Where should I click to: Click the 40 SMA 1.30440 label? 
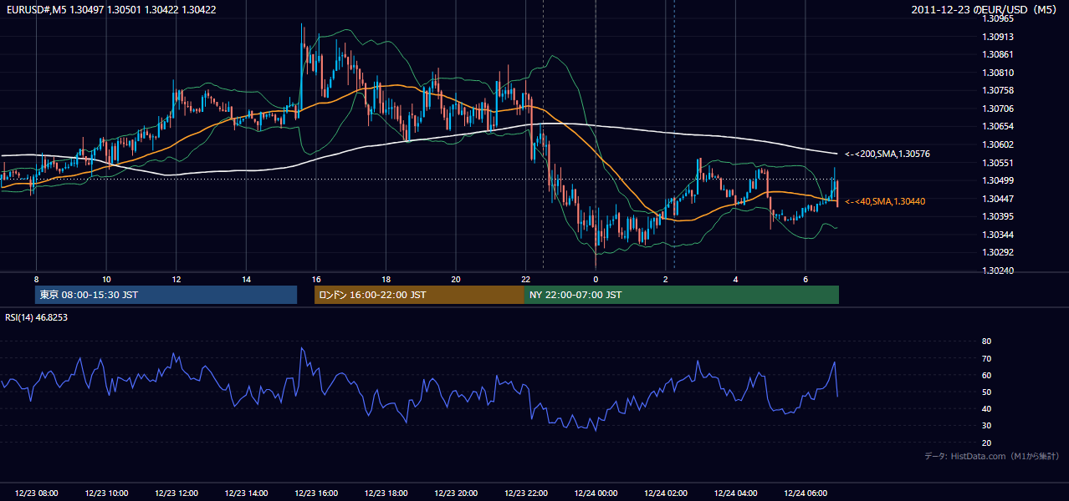884,202
